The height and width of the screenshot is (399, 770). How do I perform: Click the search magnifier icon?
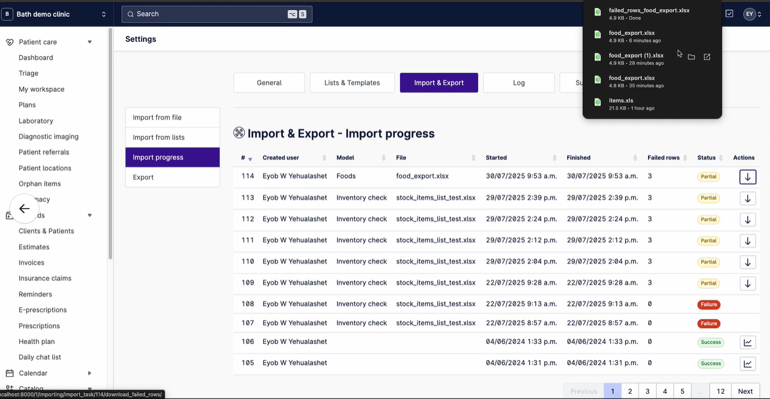point(130,13)
